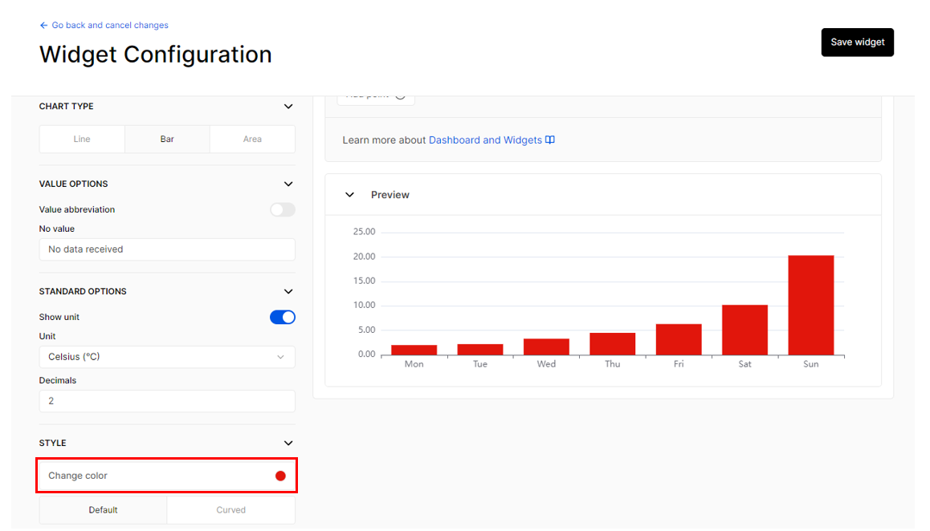Collapse the VALUE OPTIONS section chevron
This screenshot has width=930, height=531.
tap(288, 184)
